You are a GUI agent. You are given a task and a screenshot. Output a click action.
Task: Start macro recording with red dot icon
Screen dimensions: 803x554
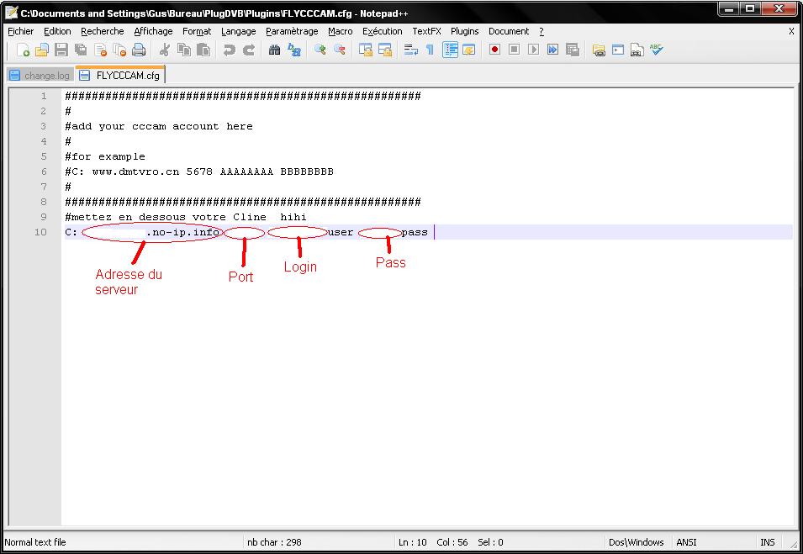click(x=494, y=50)
